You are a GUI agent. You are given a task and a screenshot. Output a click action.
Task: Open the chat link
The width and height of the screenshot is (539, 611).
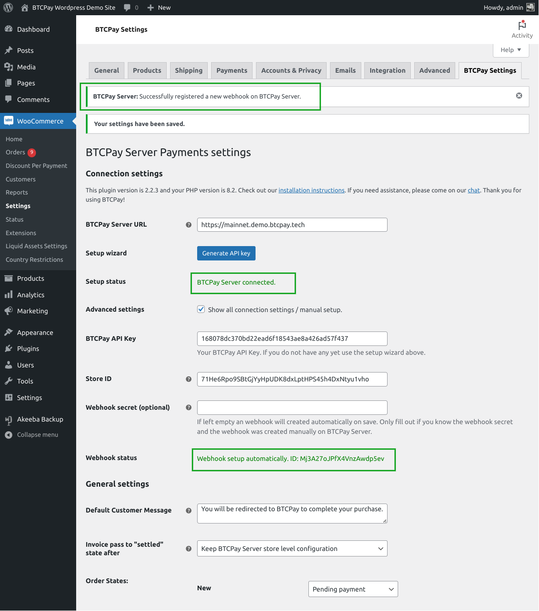(x=473, y=190)
